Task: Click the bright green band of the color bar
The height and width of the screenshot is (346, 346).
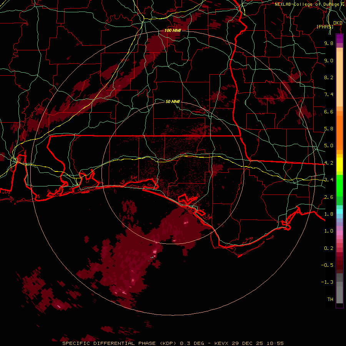Action: (339, 186)
